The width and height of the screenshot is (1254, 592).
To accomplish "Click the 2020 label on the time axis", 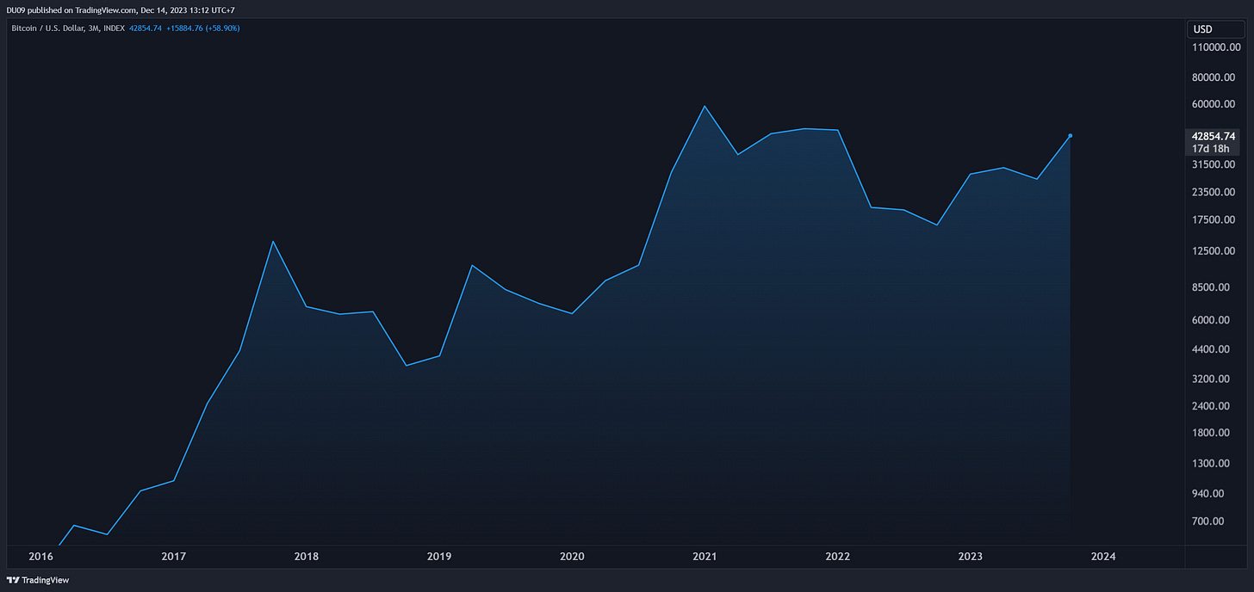I will click(x=572, y=557).
